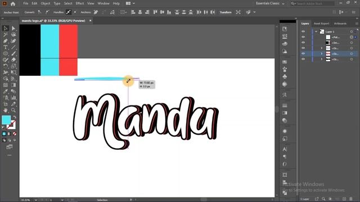Image resolution: width=360 pixels, height=202 pixels.
Task: Toggle visibility of Layer 1
Action: pyautogui.click(x=303, y=31)
